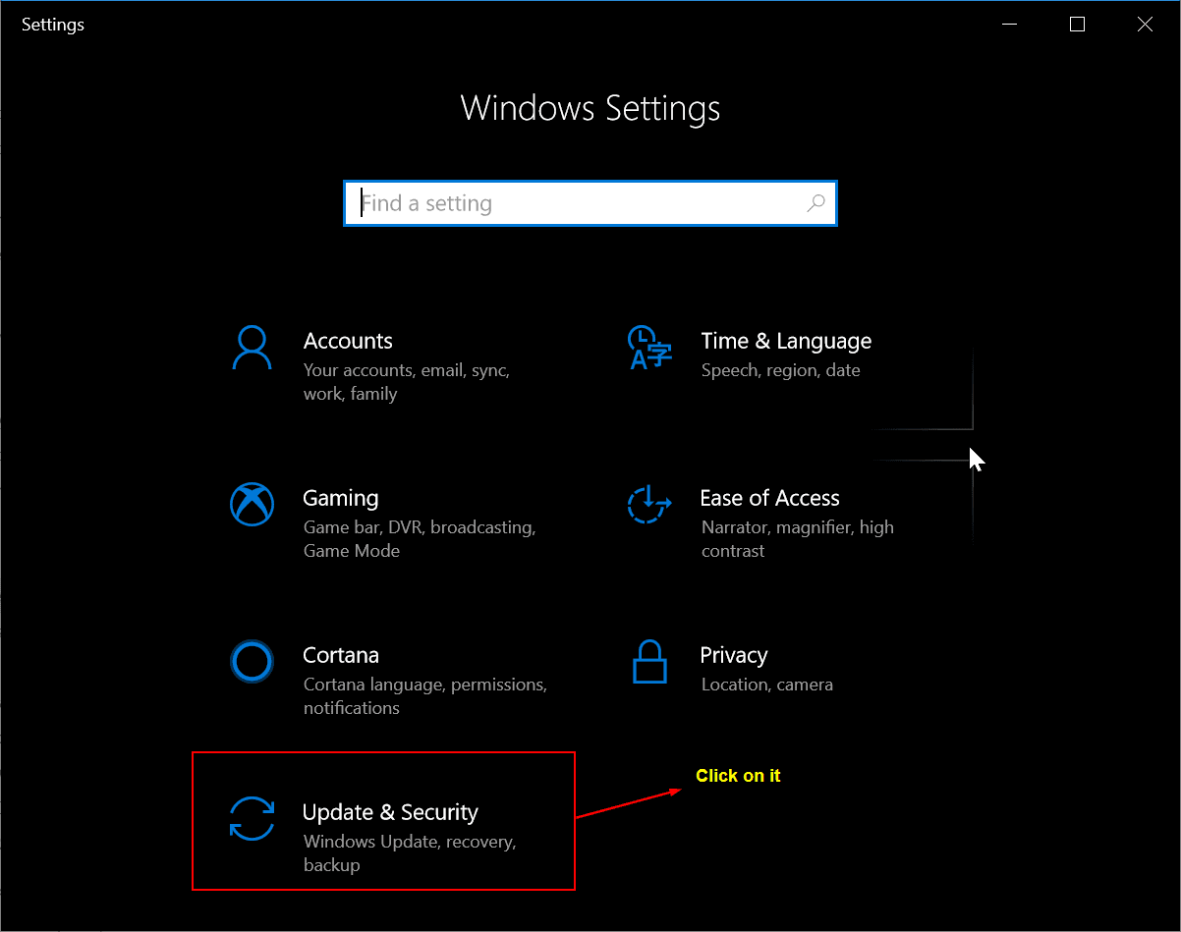Maximize the Settings window
Screen dimensions: 1181x932
pyautogui.click(x=1077, y=25)
